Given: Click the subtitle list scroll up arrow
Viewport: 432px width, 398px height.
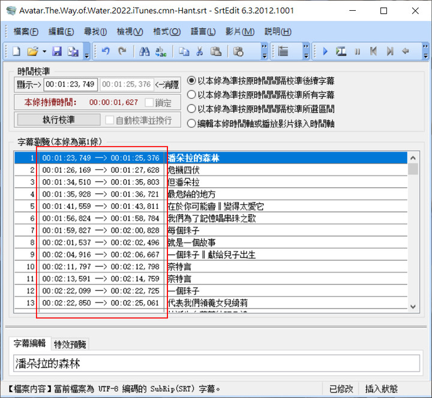Looking at the screenshot, I should coord(413,158).
